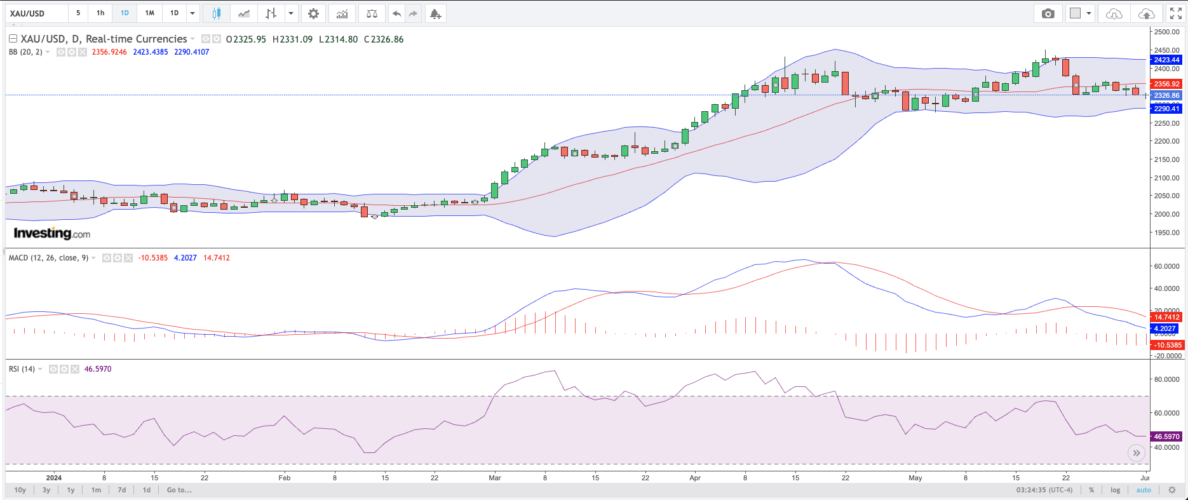Viewport: 1188px width, 500px height.
Task: Toggle the log scale option
Action: point(1115,490)
